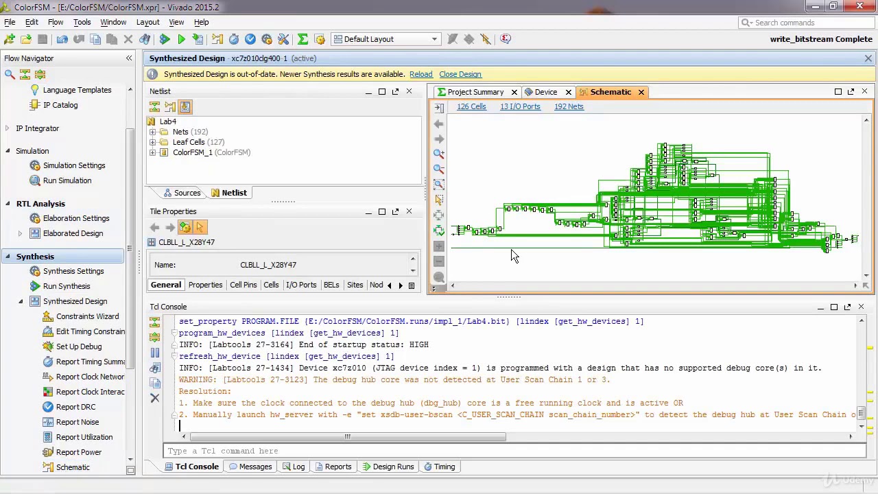Click the Generate Bitstream toolbar icon
Image resolution: width=878 pixels, height=494 pixels.
point(198,39)
